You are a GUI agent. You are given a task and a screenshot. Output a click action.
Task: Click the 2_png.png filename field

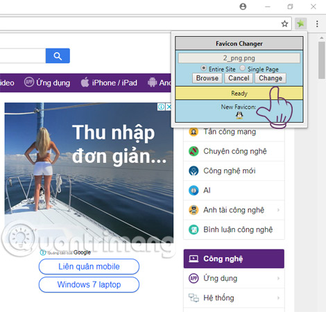[239, 58]
